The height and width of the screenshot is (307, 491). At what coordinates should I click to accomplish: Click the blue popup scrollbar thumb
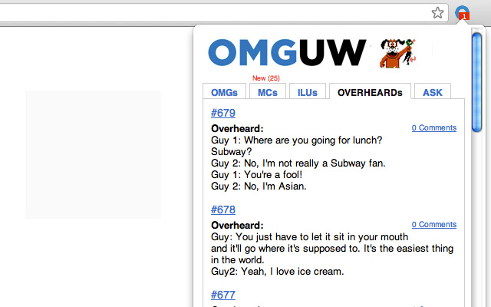(476, 82)
